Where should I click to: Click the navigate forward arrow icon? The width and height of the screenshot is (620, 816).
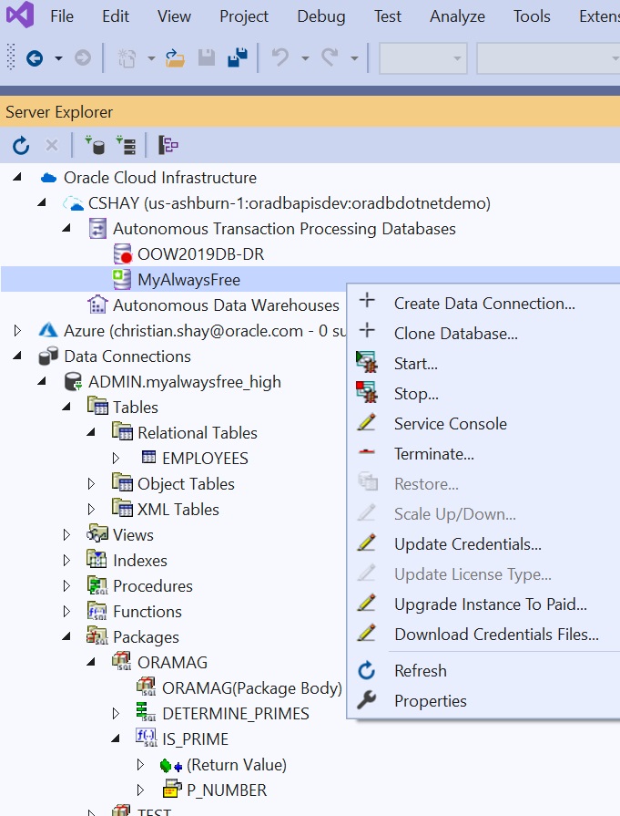point(83,57)
